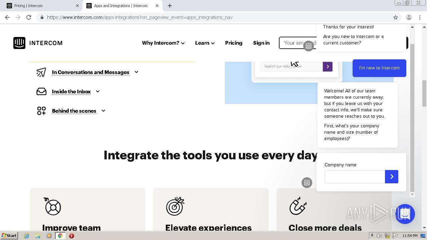Click the page vertical scrollbar thumb

pyautogui.click(x=424, y=93)
